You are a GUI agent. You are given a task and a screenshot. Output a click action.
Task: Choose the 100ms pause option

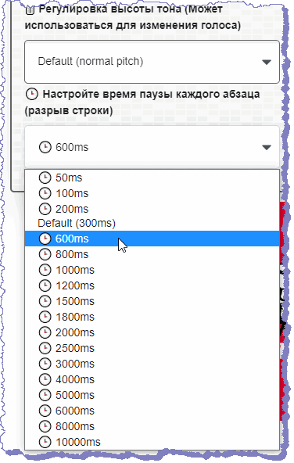click(152, 193)
